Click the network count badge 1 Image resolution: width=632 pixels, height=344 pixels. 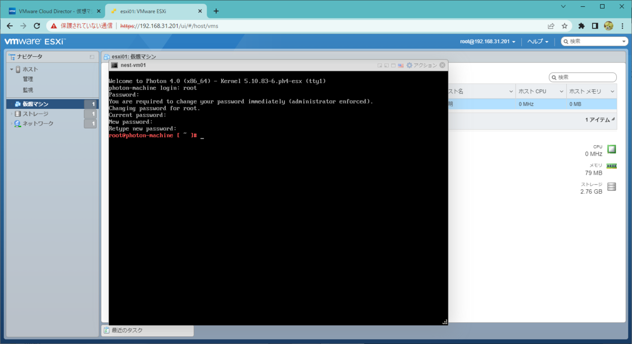click(x=91, y=124)
